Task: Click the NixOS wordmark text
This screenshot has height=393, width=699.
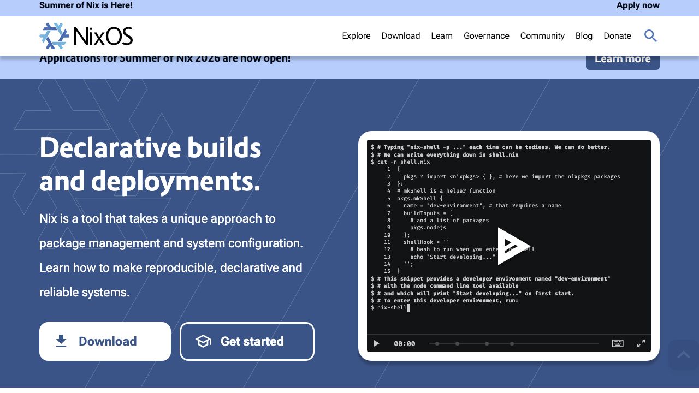Action: (103, 36)
